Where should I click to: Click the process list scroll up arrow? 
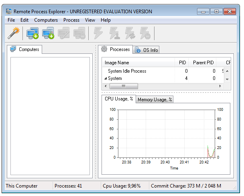point(228,71)
